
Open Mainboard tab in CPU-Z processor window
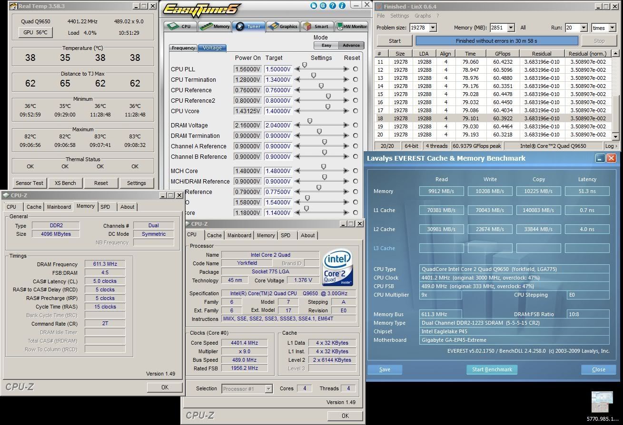coord(239,235)
